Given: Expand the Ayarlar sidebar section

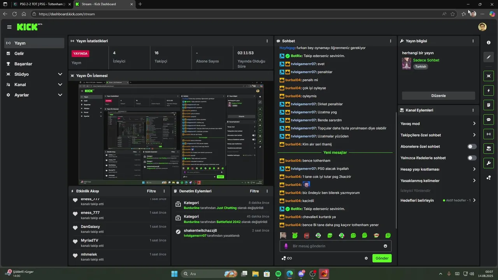Looking at the screenshot, I should pos(34,95).
